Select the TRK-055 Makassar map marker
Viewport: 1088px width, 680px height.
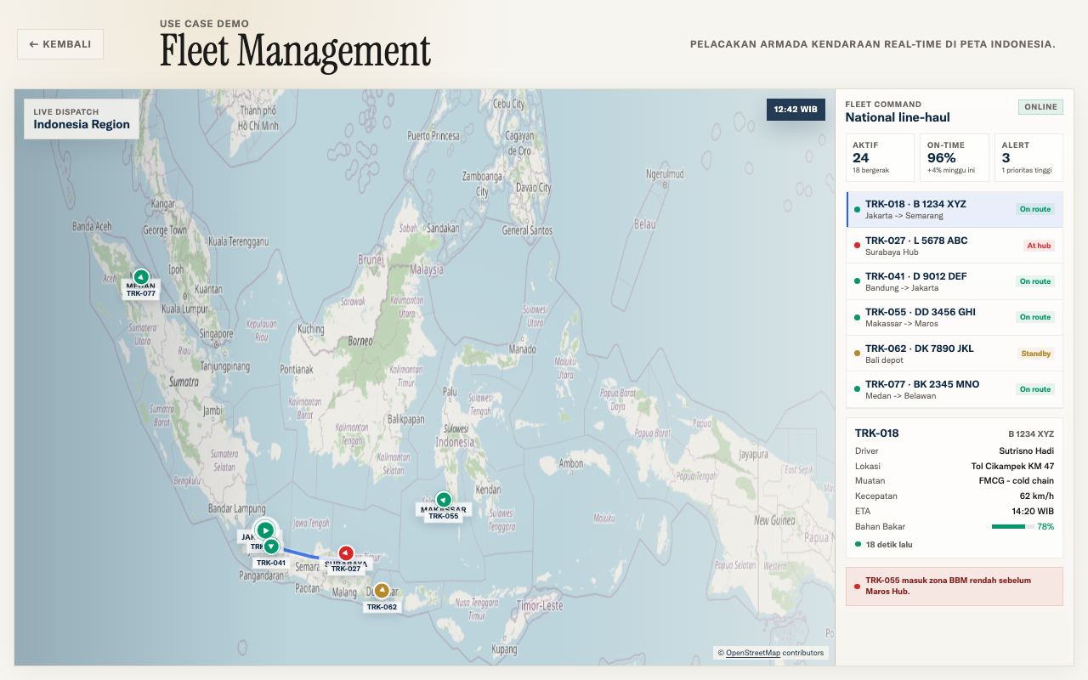pos(444,500)
